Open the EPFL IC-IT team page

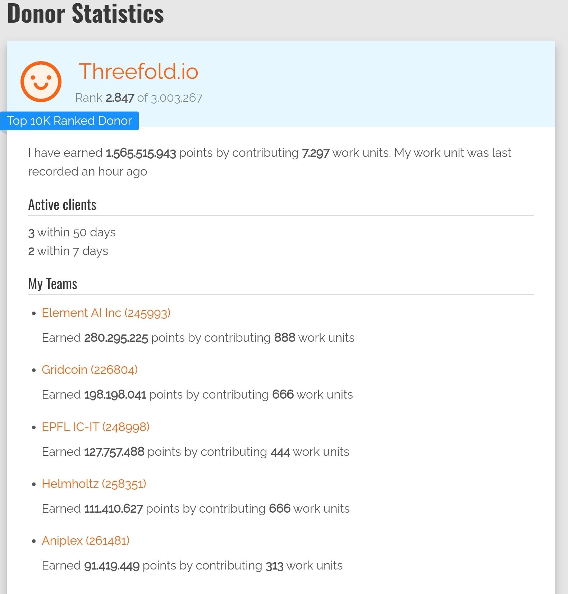click(x=95, y=427)
